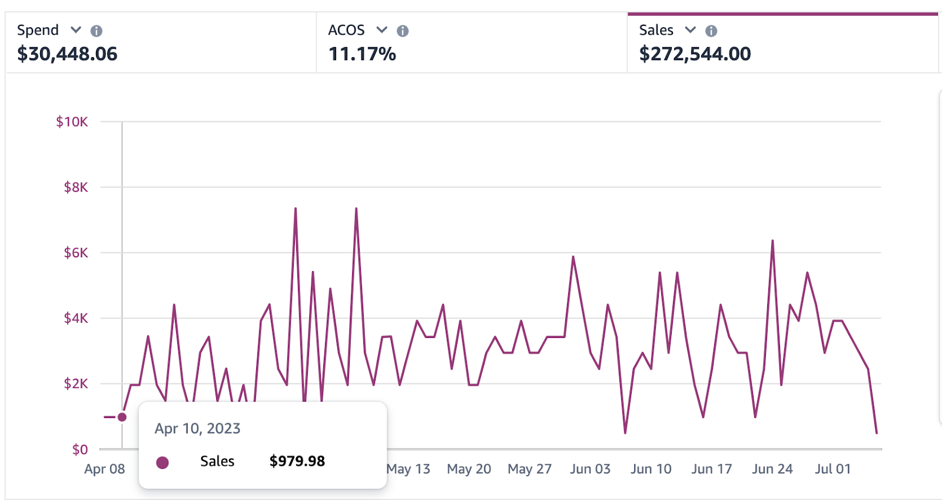Click the info icon next to Sales
This screenshot has height=500, width=942.
(x=711, y=31)
